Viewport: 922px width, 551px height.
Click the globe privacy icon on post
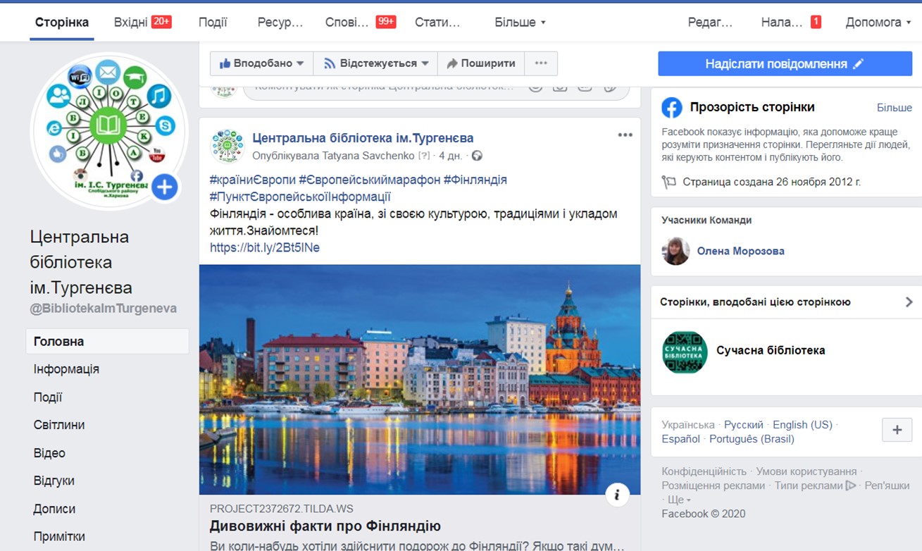click(477, 156)
